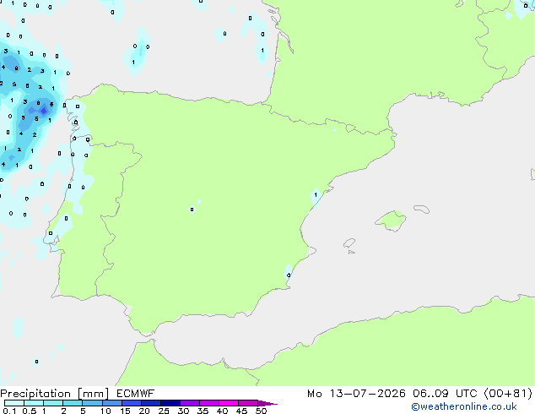
Task: Select the 40–45 mm magenta legend swatch
Action: click(229, 403)
